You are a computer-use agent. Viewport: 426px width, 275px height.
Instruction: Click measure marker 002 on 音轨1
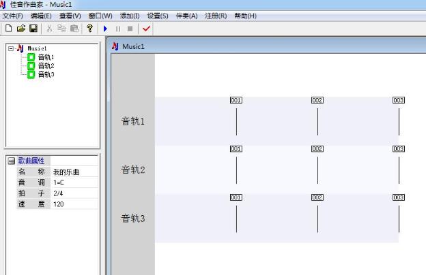317,100
